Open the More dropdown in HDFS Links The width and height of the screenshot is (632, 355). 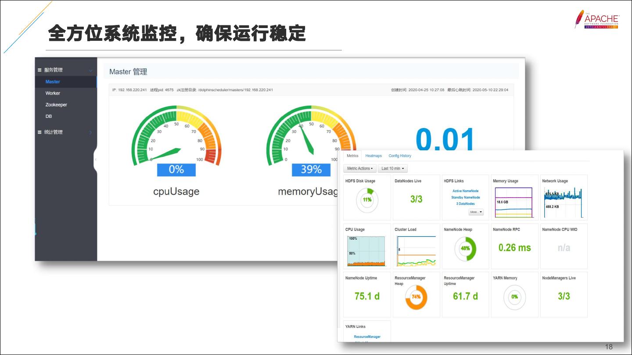476,212
